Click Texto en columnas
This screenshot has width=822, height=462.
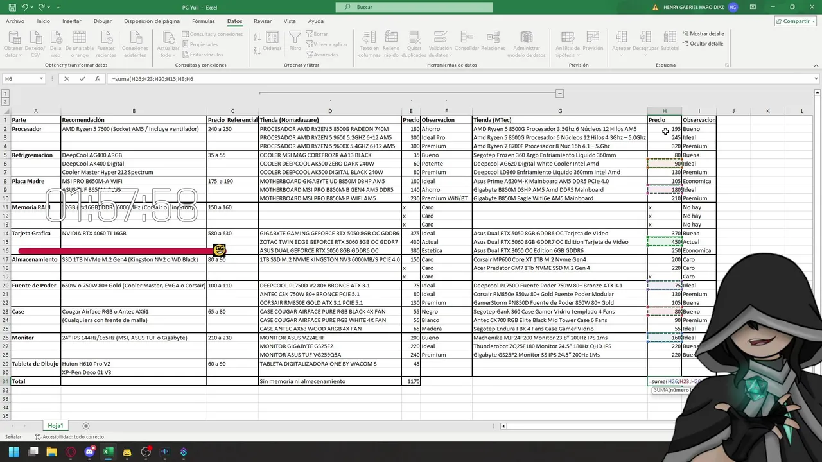tap(369, 44)
